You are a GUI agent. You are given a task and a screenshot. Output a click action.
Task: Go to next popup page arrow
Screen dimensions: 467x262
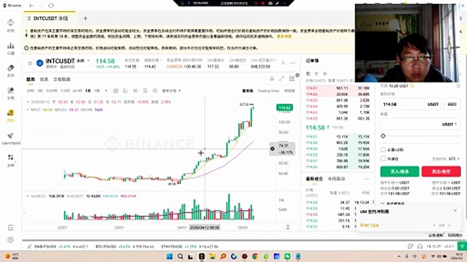click(449, 225)
